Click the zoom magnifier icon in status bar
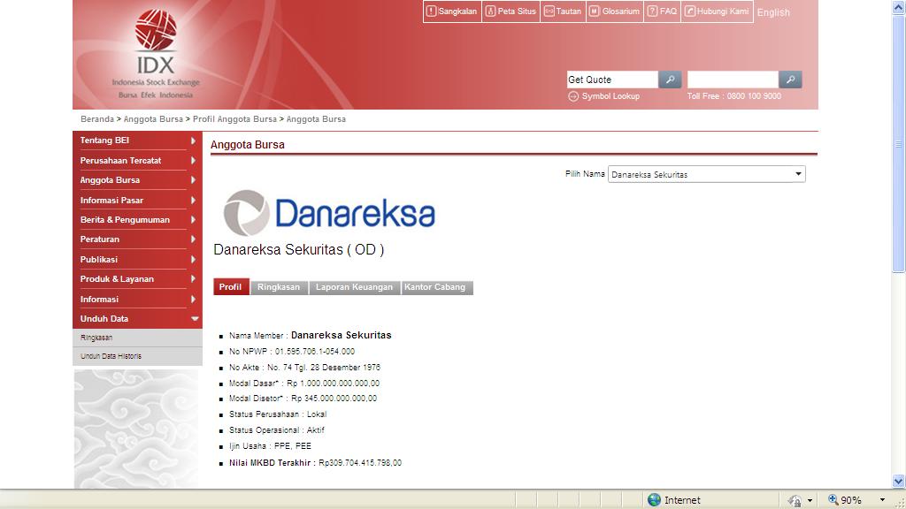Screen dimensions: 906x509 point(833,500)
